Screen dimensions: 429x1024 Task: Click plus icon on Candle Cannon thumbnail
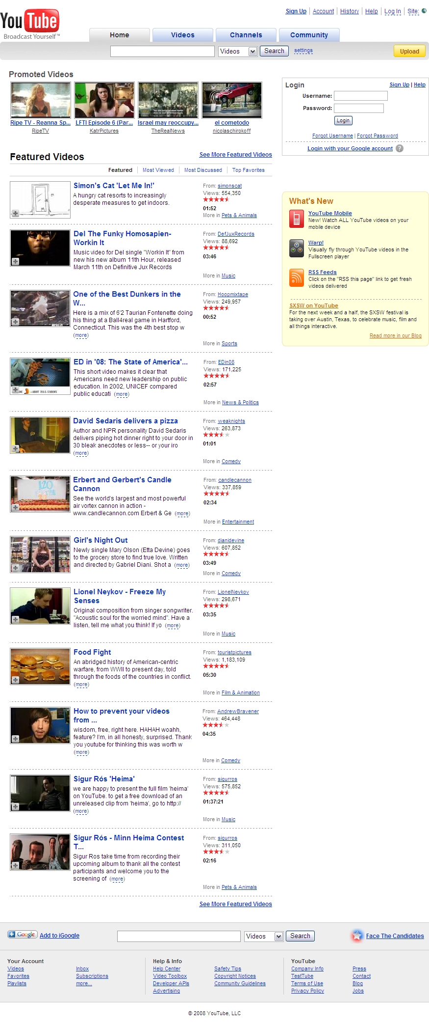[x=15, y=507]
